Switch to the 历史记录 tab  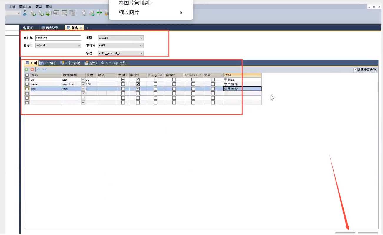click(x=50, y=28)
